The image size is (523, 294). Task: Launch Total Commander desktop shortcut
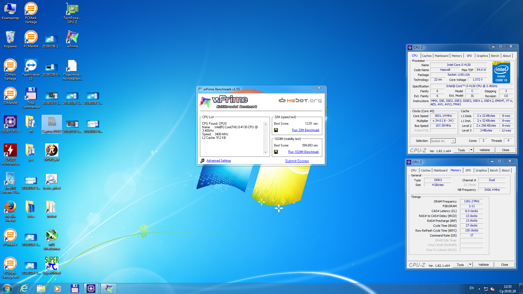tap(31, 98)
